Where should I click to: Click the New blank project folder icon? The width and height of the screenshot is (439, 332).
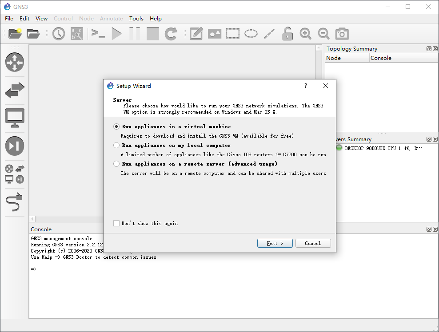coord(15,34)
